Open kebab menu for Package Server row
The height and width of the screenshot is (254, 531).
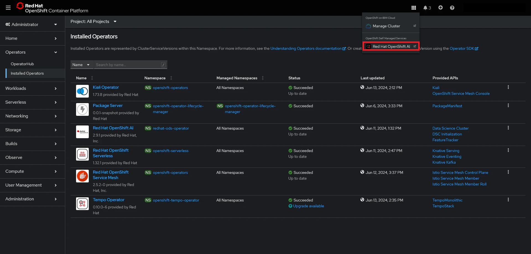tap(508, 106)
